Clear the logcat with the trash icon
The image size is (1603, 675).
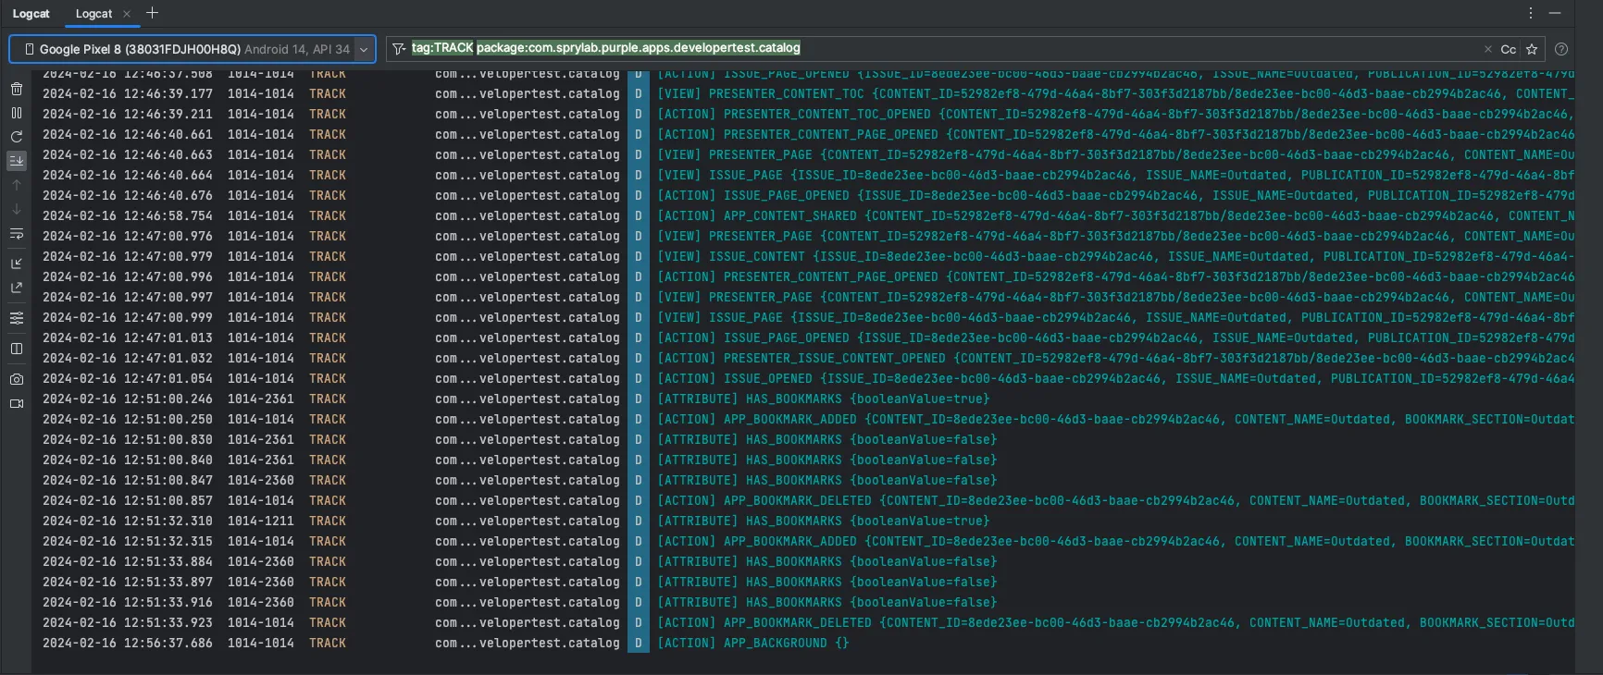(17, 89)
